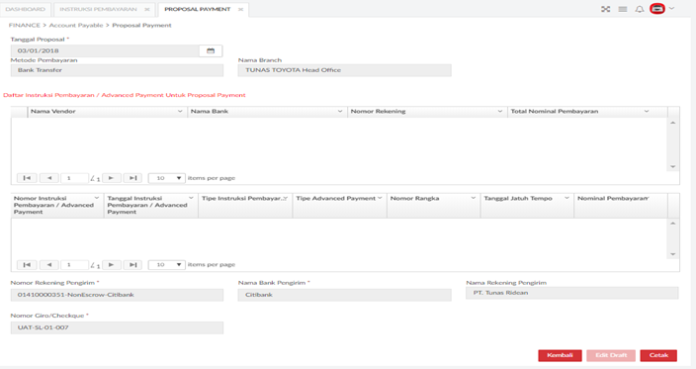Open the calendar picker for Tanggal Proposal
This screenshot has width=696, height=369.
click(211, 50)
